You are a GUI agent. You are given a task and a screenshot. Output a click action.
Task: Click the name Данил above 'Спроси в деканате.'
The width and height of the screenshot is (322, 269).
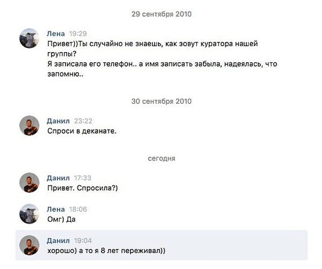pos(58,121)
